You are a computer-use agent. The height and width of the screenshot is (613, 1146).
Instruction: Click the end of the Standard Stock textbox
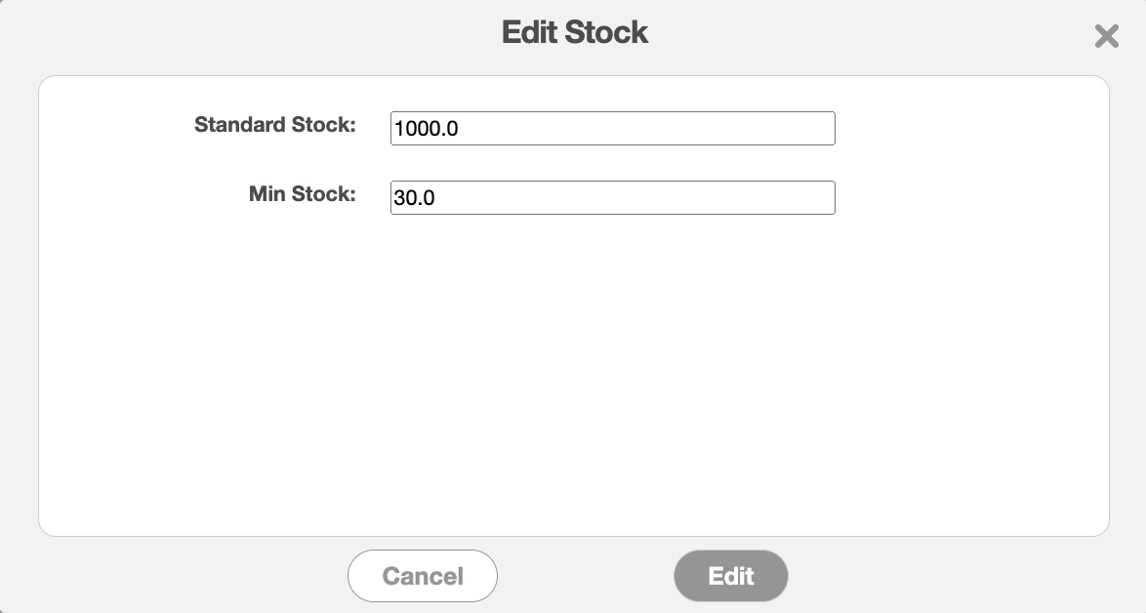(820, 129)
